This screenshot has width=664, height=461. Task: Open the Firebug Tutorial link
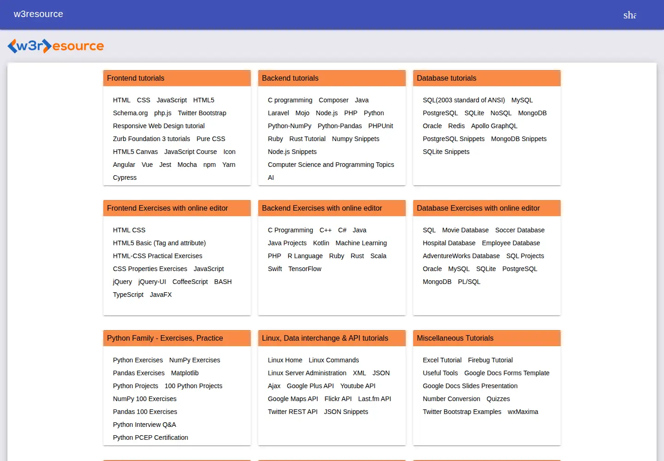click(x=490, y=360)
